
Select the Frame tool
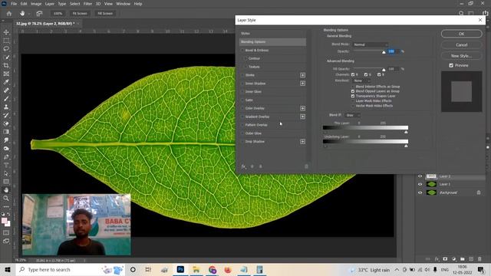(x=6, y=74)
